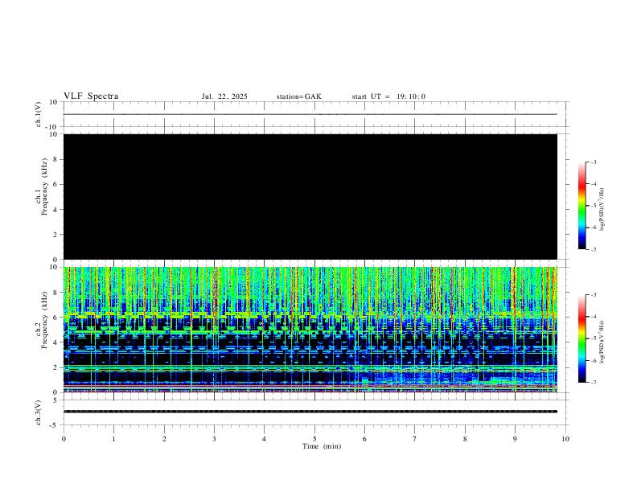
Task: Click the -7 value on lower colorbar
Action: pos(593,383)
